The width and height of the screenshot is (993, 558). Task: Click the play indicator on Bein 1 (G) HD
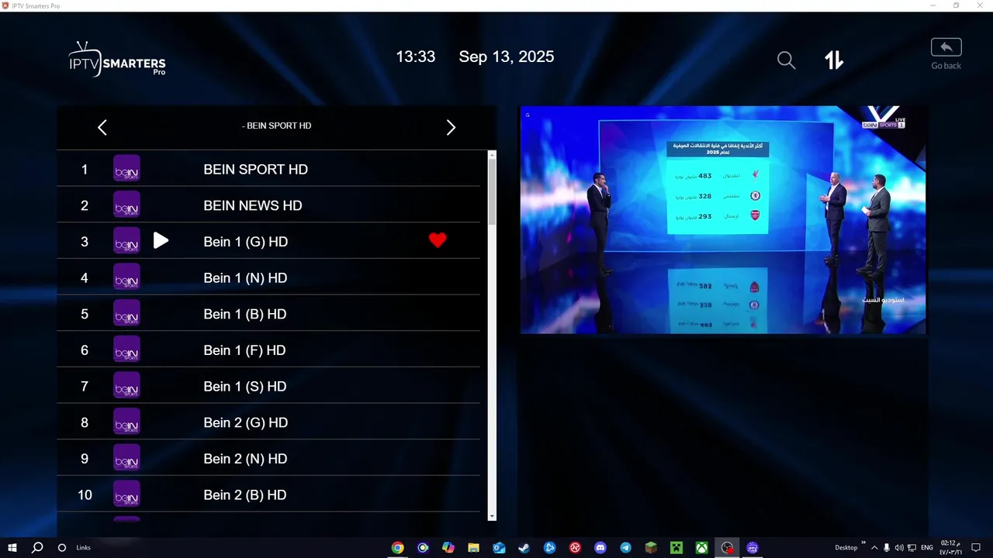pos(161,241)
